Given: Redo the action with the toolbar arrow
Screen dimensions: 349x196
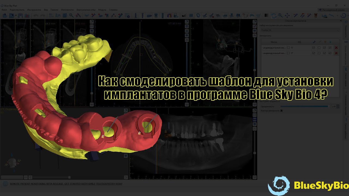Looking at the screenshot, I should tap(43, 16).
